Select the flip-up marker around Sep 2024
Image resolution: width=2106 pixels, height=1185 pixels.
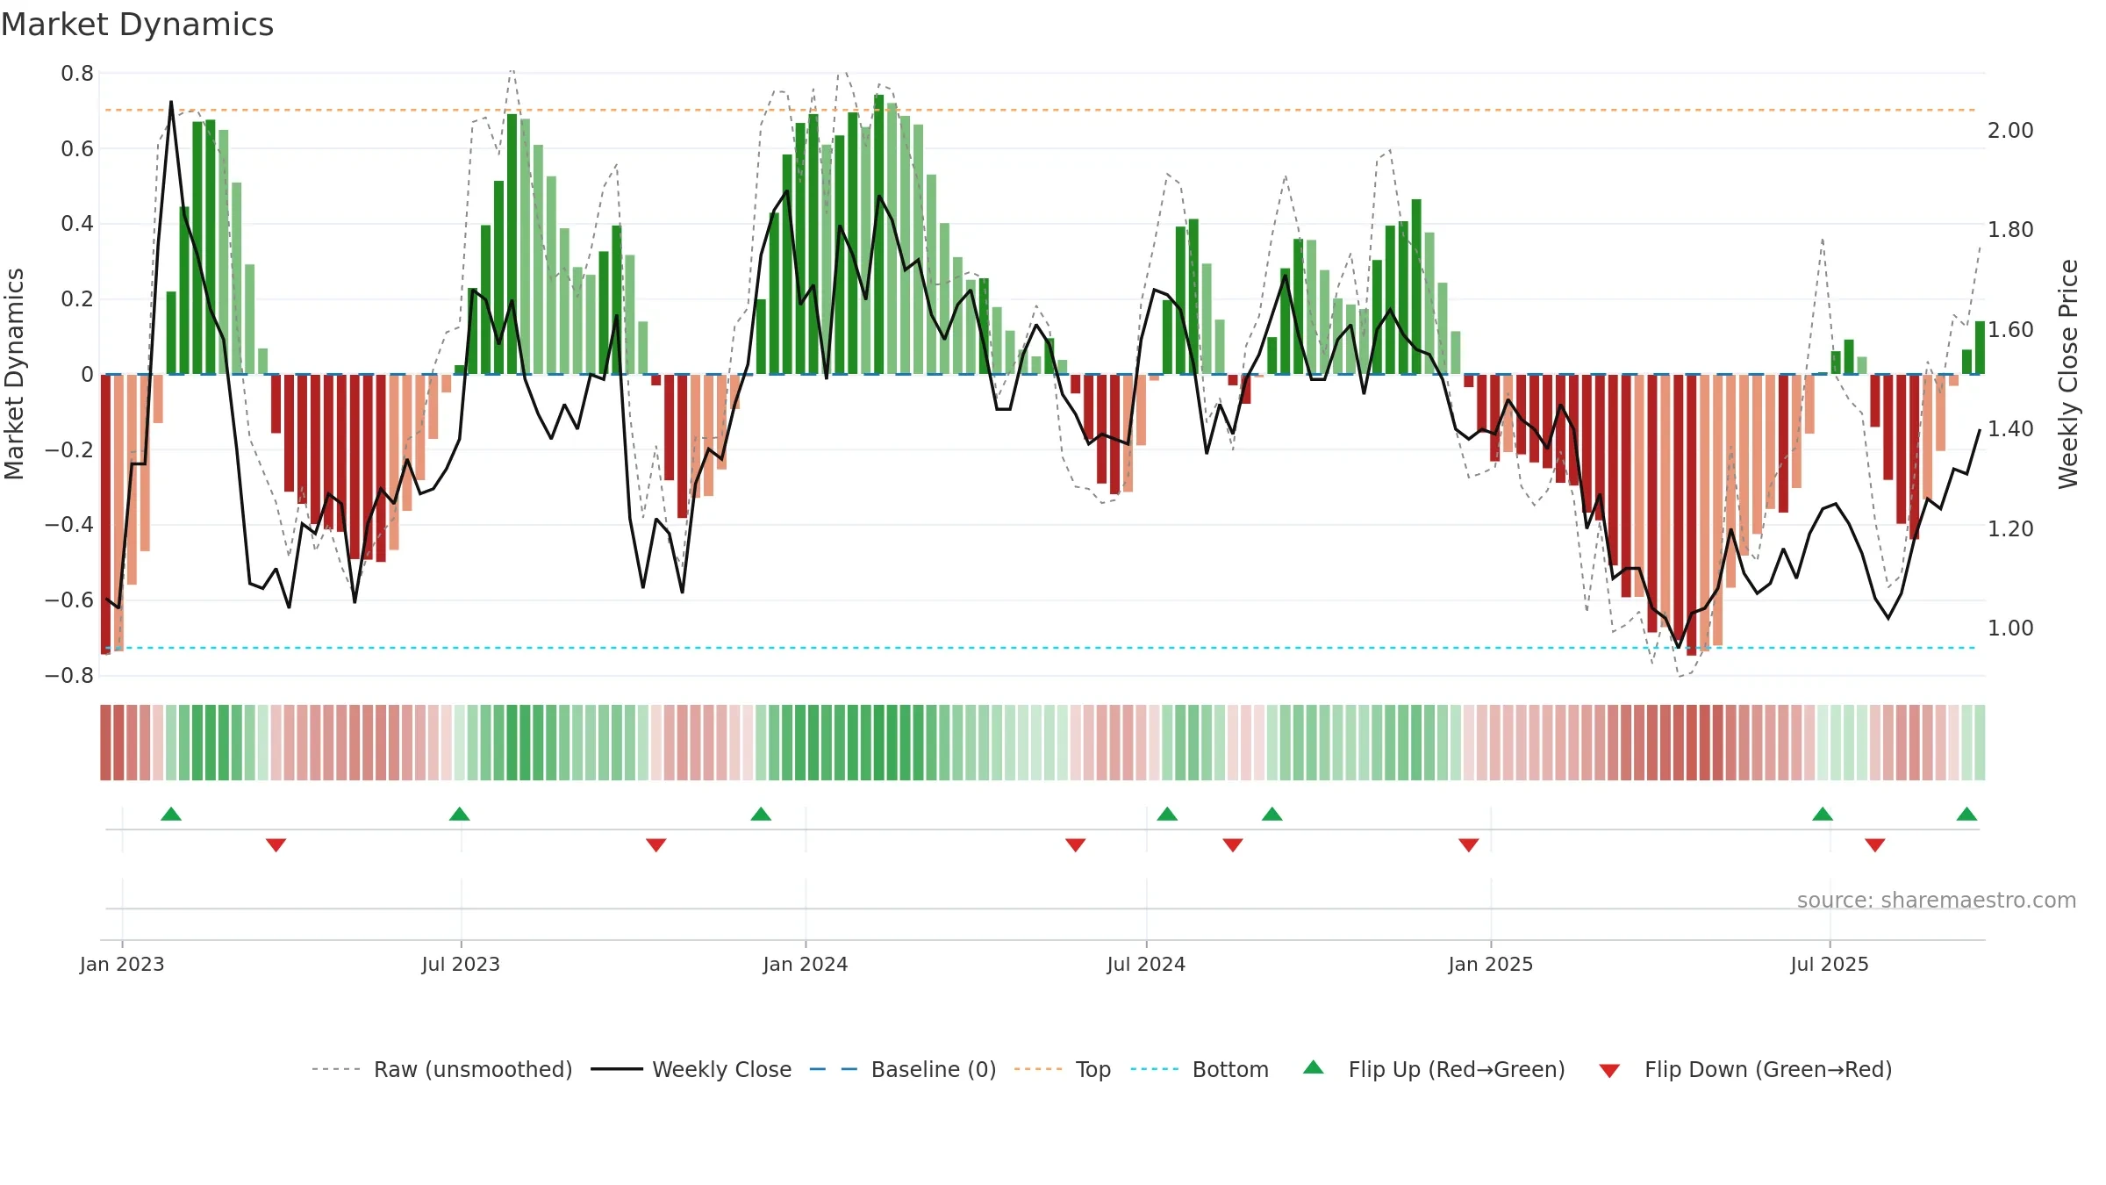coord(1272,815)
